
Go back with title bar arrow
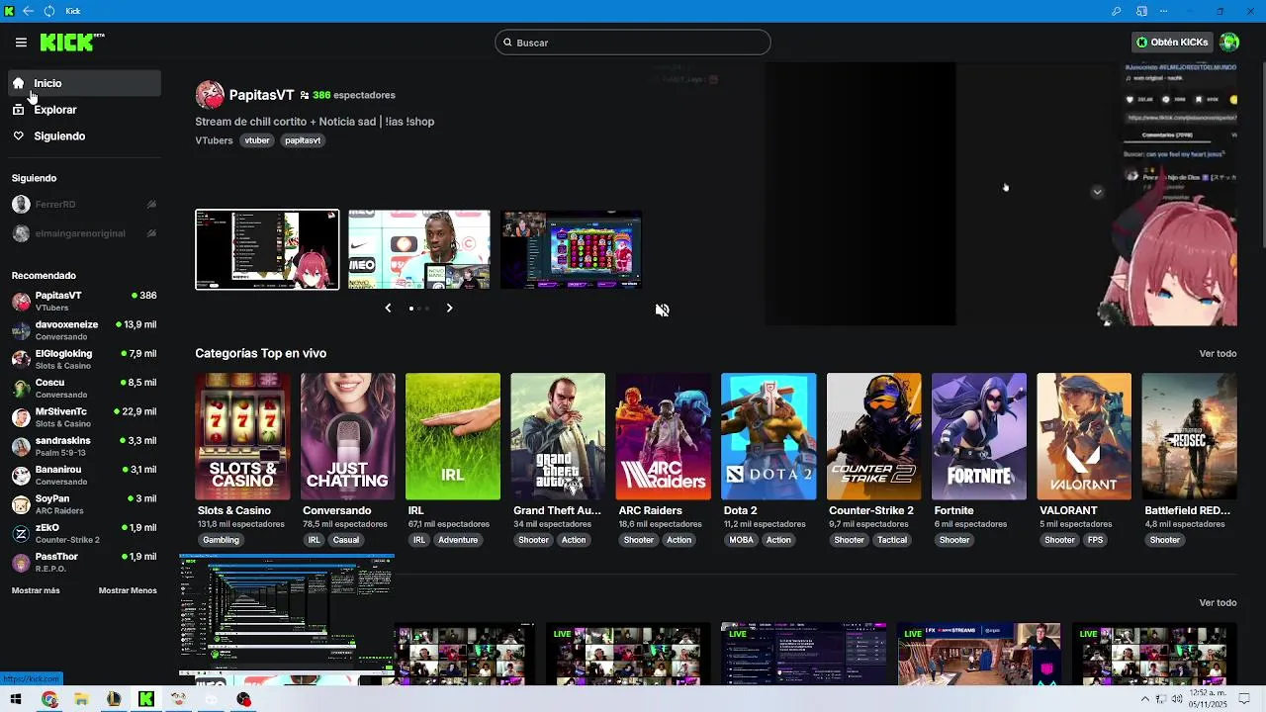pos(28,11)
